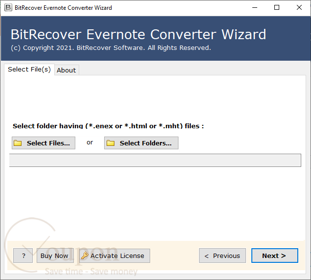Open the Select File(s) tab
The width and height of the screenshot is (311, 280).
coord(29,70)
